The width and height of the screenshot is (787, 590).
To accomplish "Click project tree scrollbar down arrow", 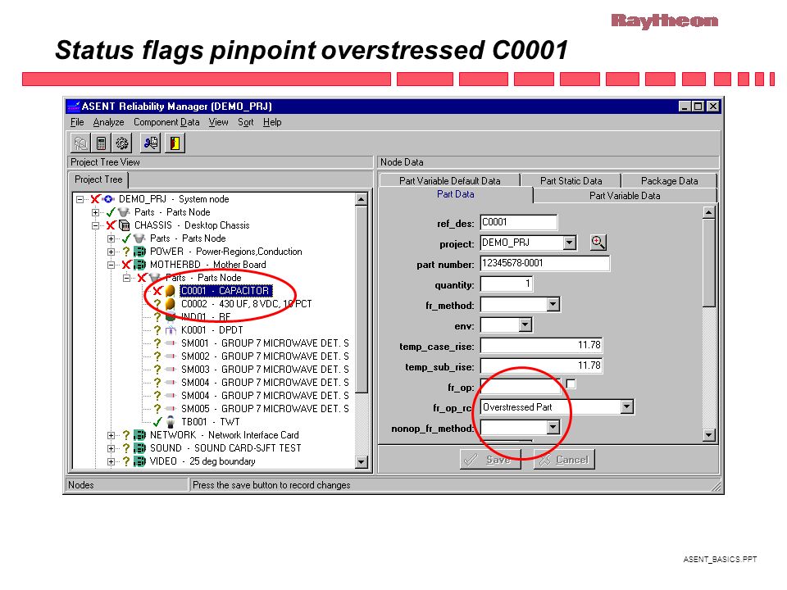I will point(361,461).
